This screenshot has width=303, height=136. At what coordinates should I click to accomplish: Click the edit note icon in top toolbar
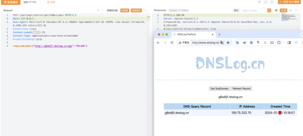pos(272,2)
